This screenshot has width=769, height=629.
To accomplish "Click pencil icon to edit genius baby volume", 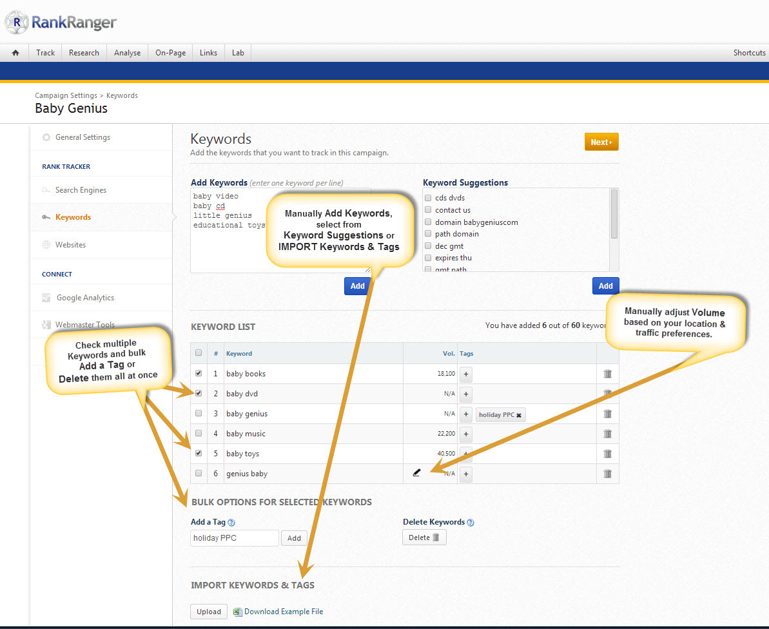I will tap(416, 473).
